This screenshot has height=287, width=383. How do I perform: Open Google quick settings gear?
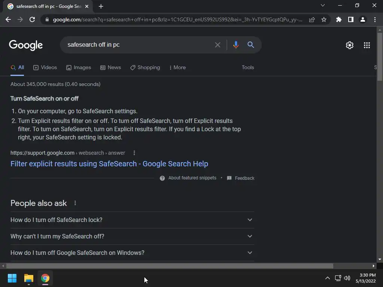coord(350,45)
